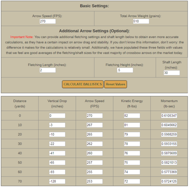Select the Momentum field showing 0.5773369
The height and width of the screenshot is (188, 189).
[169, 172]
